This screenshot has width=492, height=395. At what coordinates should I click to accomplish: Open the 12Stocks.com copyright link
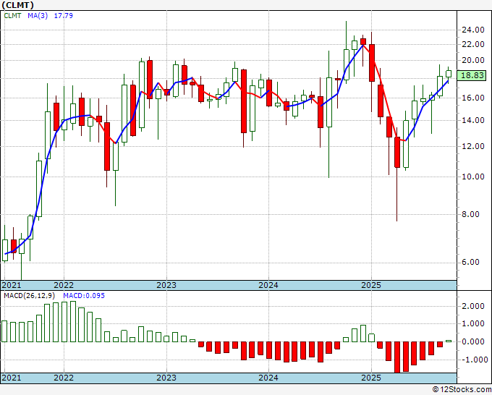[x=462, y=390]
